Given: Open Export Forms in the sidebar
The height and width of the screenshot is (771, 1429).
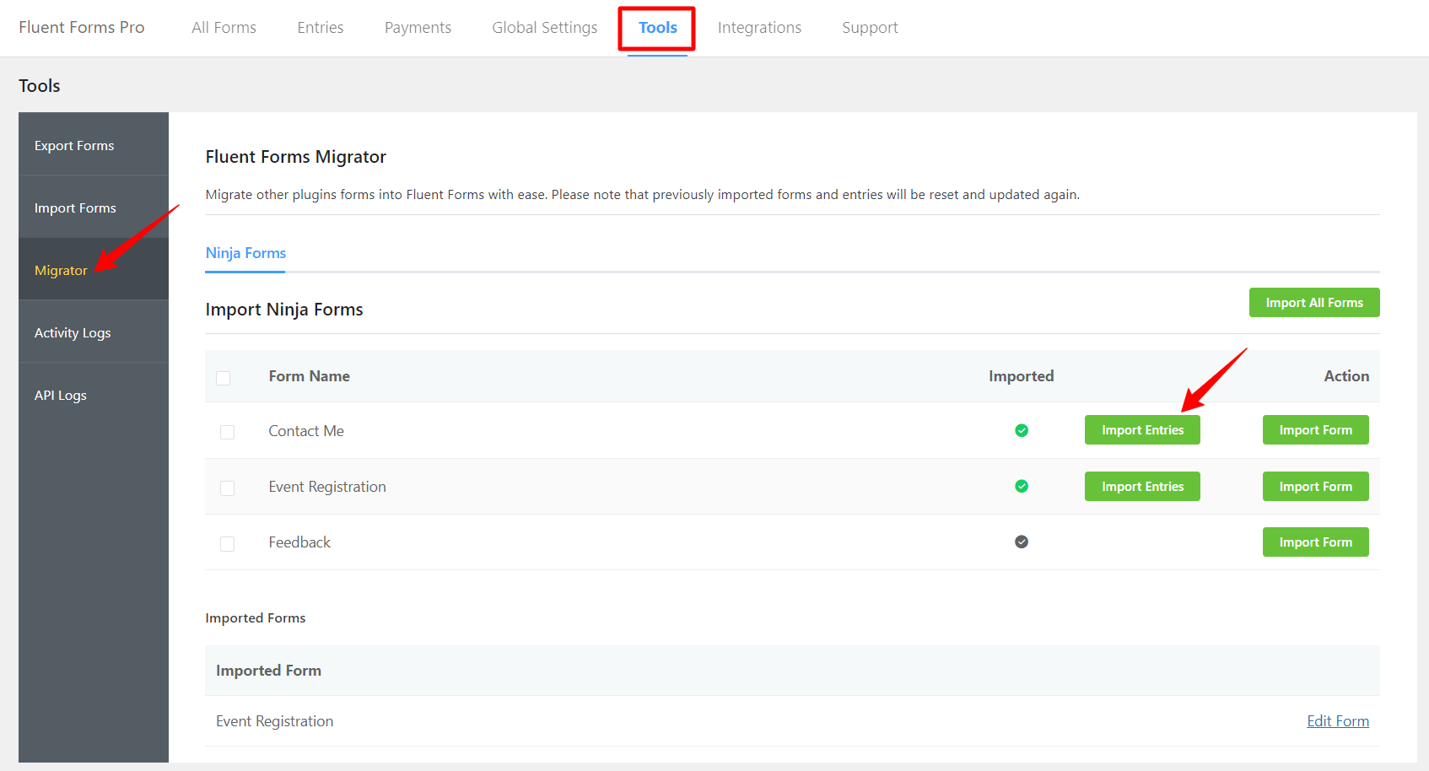Looking at the screenshot, I should (94, 144).
